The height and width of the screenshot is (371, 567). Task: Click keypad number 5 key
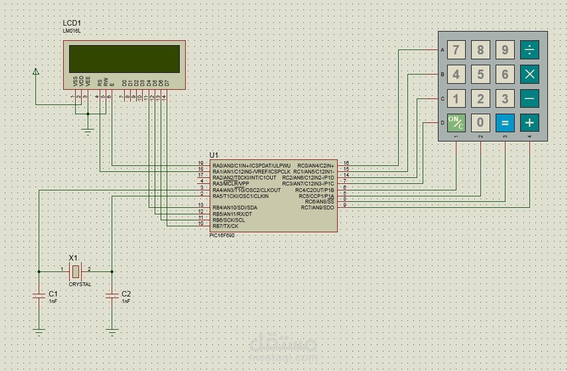coord(480,75)
